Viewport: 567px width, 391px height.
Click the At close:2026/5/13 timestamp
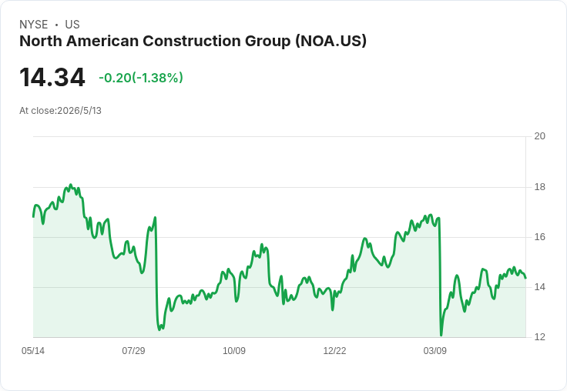coord(60,111)
